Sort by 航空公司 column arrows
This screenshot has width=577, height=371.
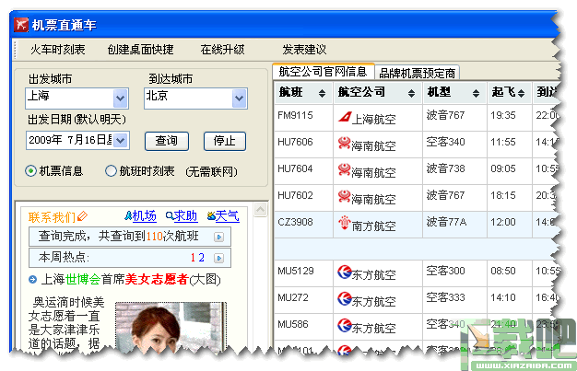411,93
